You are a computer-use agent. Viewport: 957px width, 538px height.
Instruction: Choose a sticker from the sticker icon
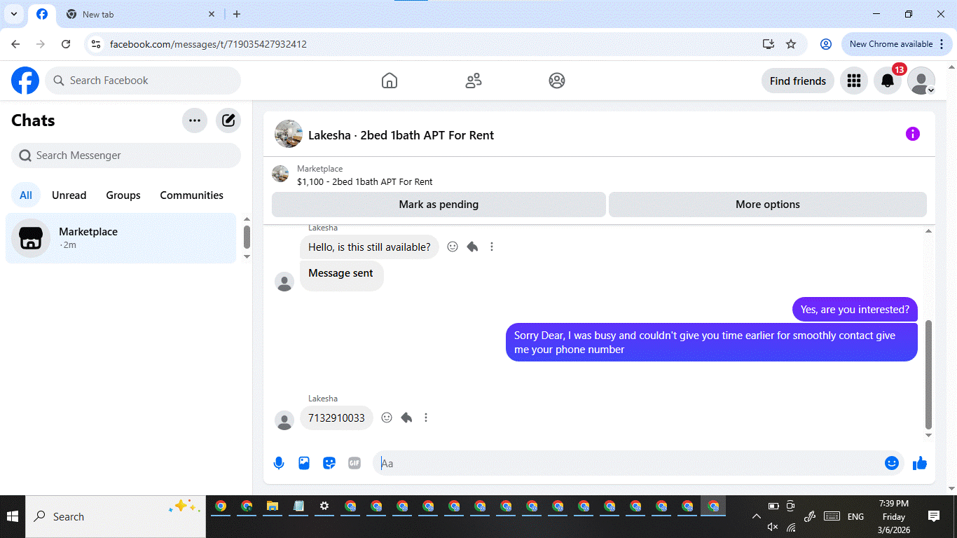329,463
